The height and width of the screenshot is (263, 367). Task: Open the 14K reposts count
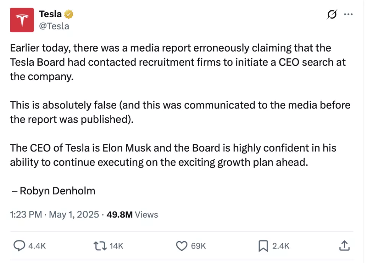point(116,246)
